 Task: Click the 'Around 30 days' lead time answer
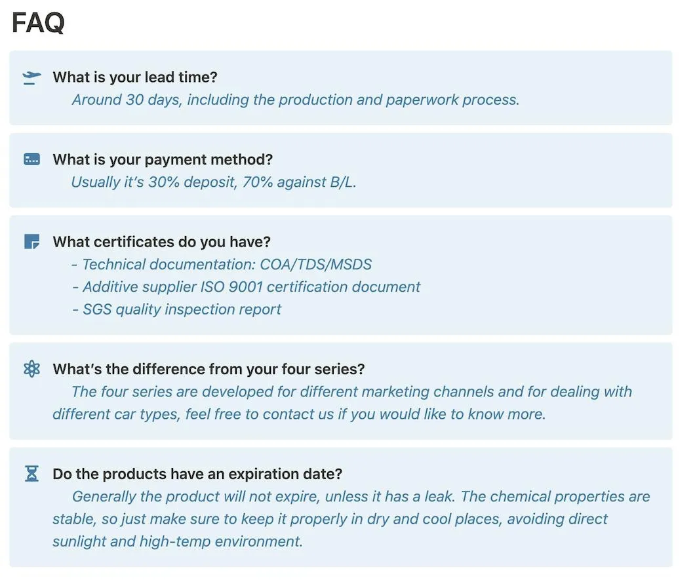coord(295,100)
